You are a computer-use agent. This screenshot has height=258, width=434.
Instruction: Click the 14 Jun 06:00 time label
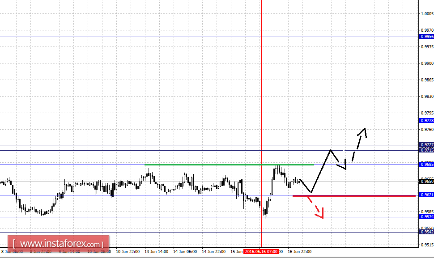click(x=185, y=252)
